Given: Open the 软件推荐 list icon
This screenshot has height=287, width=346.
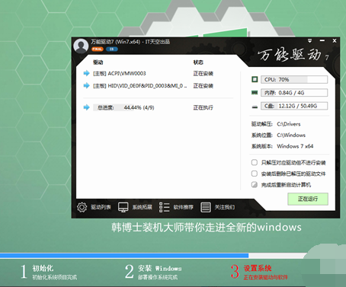Looking at the screenshot, I should point(165,207).
